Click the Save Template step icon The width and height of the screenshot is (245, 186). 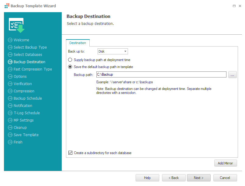pyautogui.click(x=10, y=135)
